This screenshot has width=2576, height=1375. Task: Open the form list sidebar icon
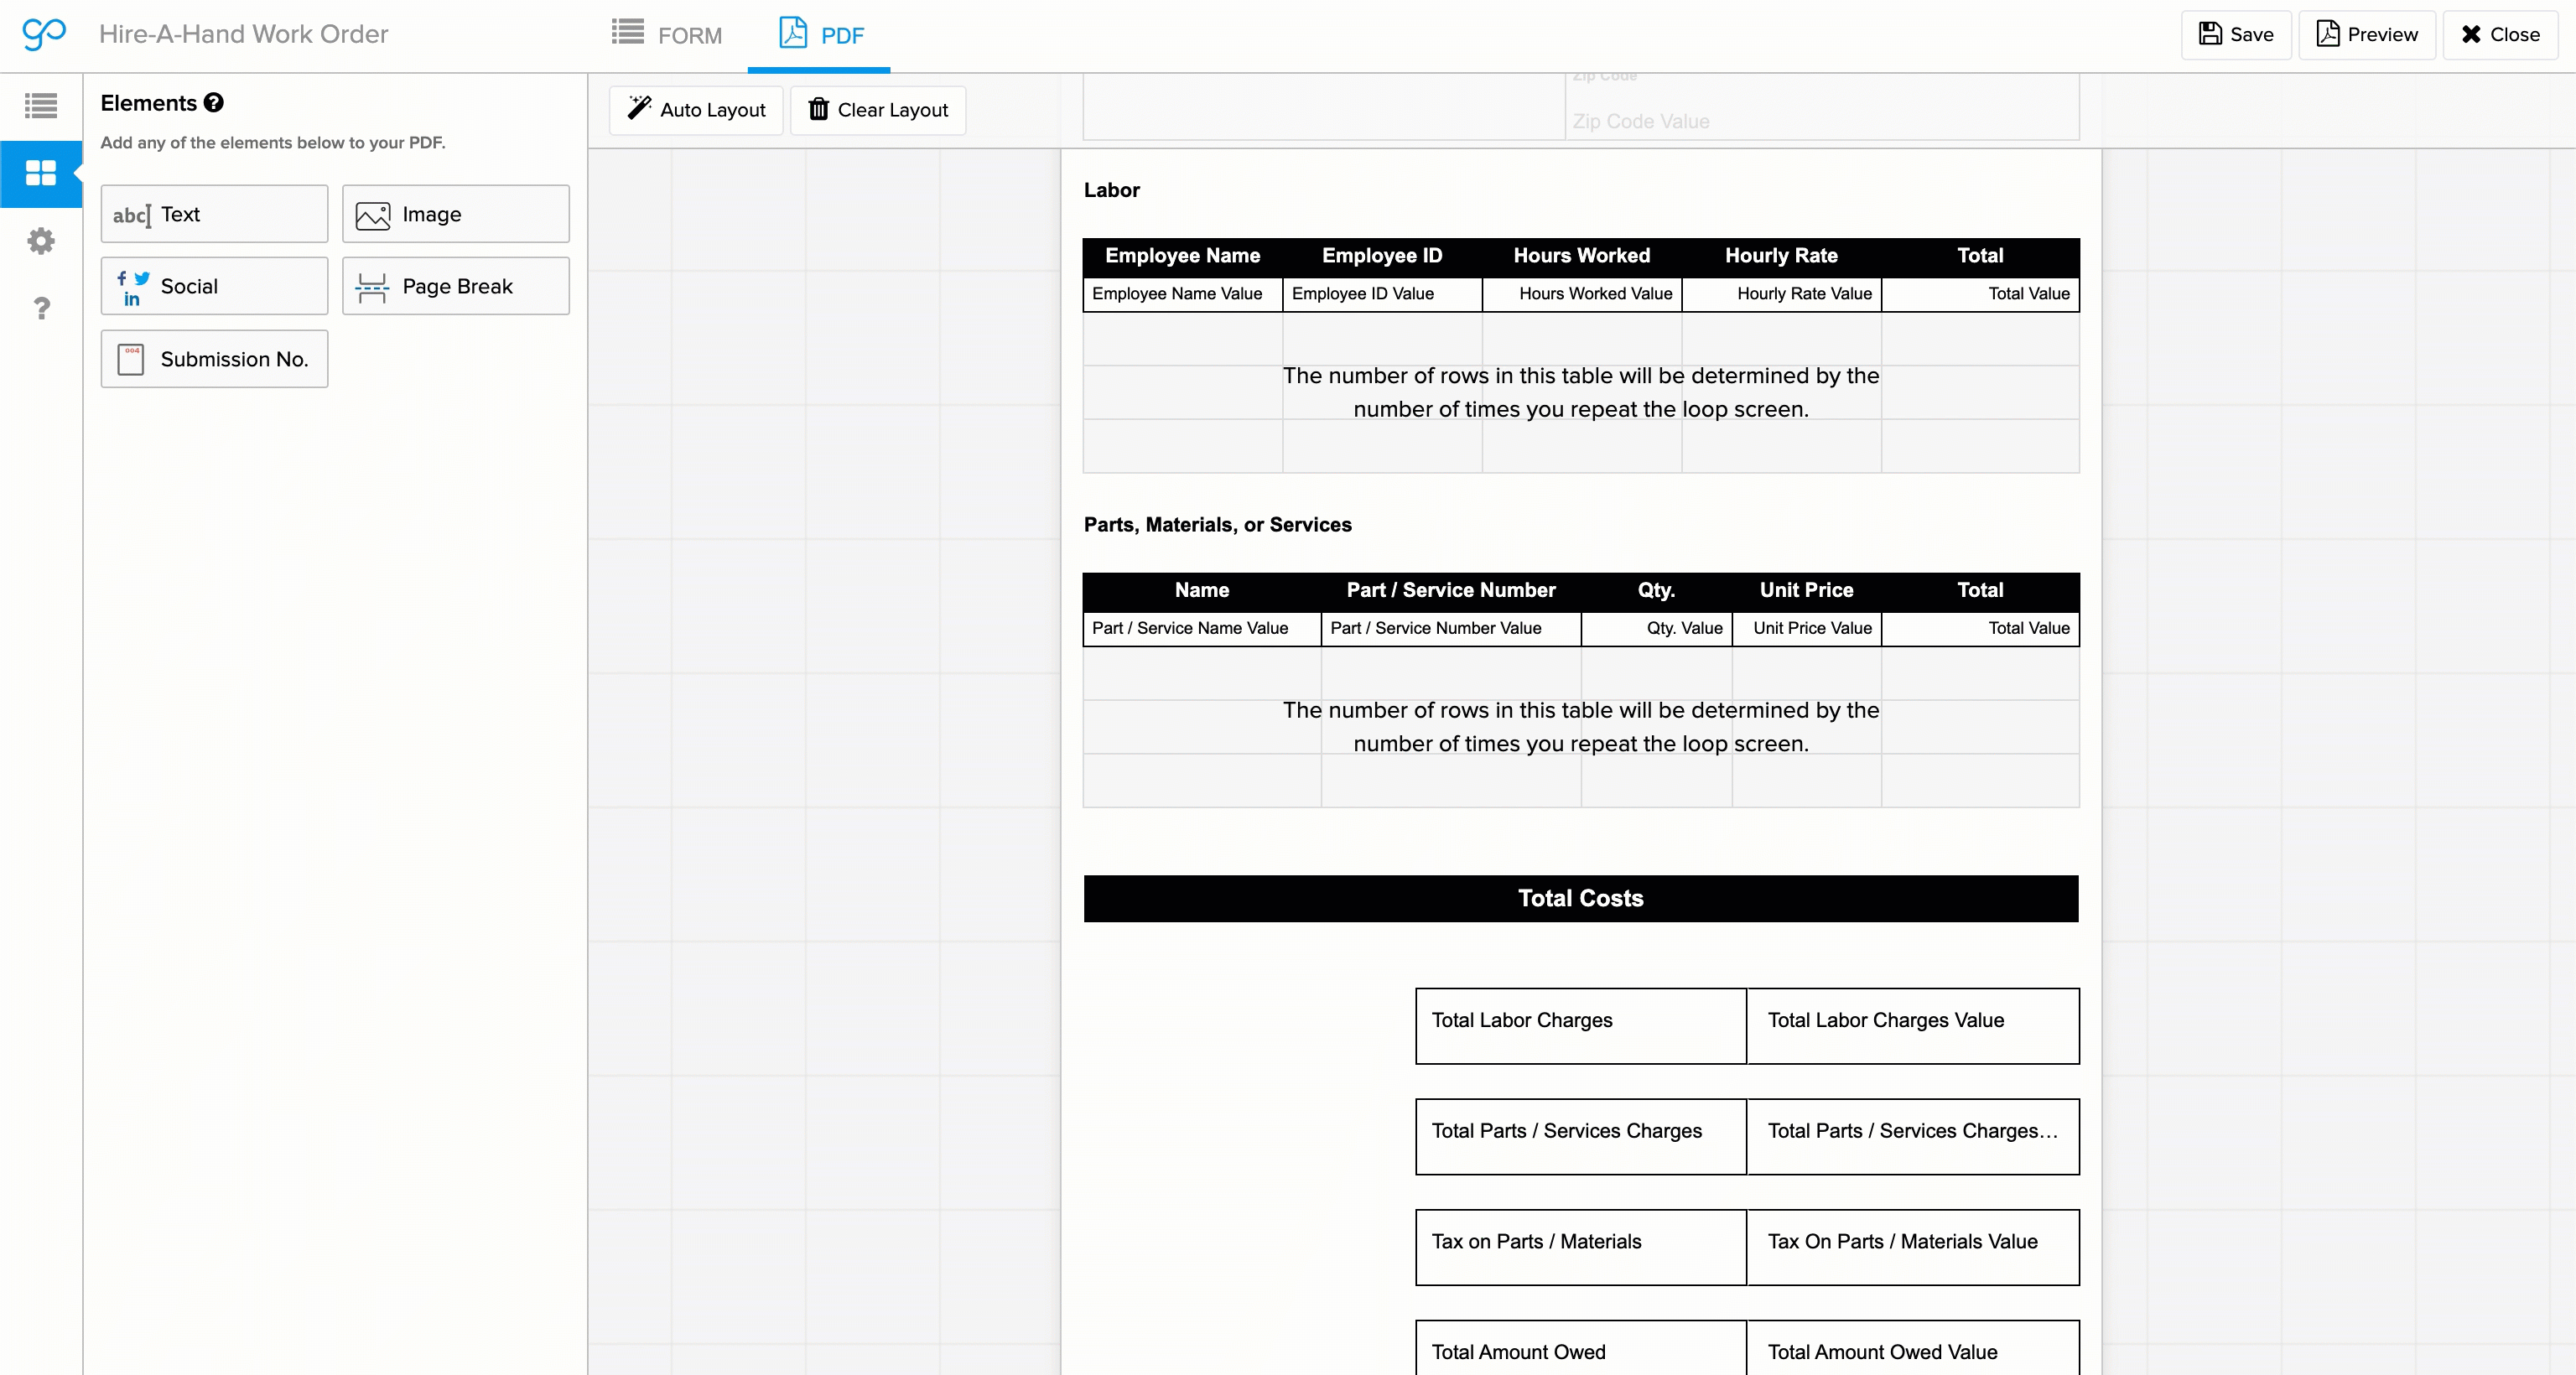pyautogui.click(x=41, y=106)
